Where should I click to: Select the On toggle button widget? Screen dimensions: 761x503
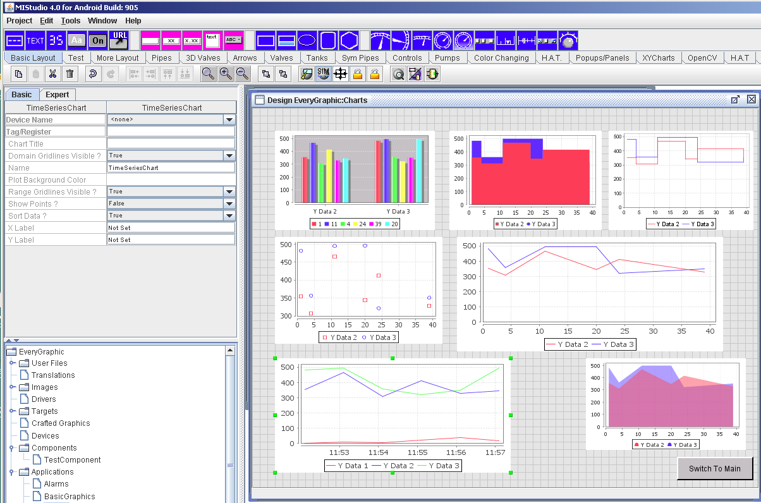click(x=97, y=41)
